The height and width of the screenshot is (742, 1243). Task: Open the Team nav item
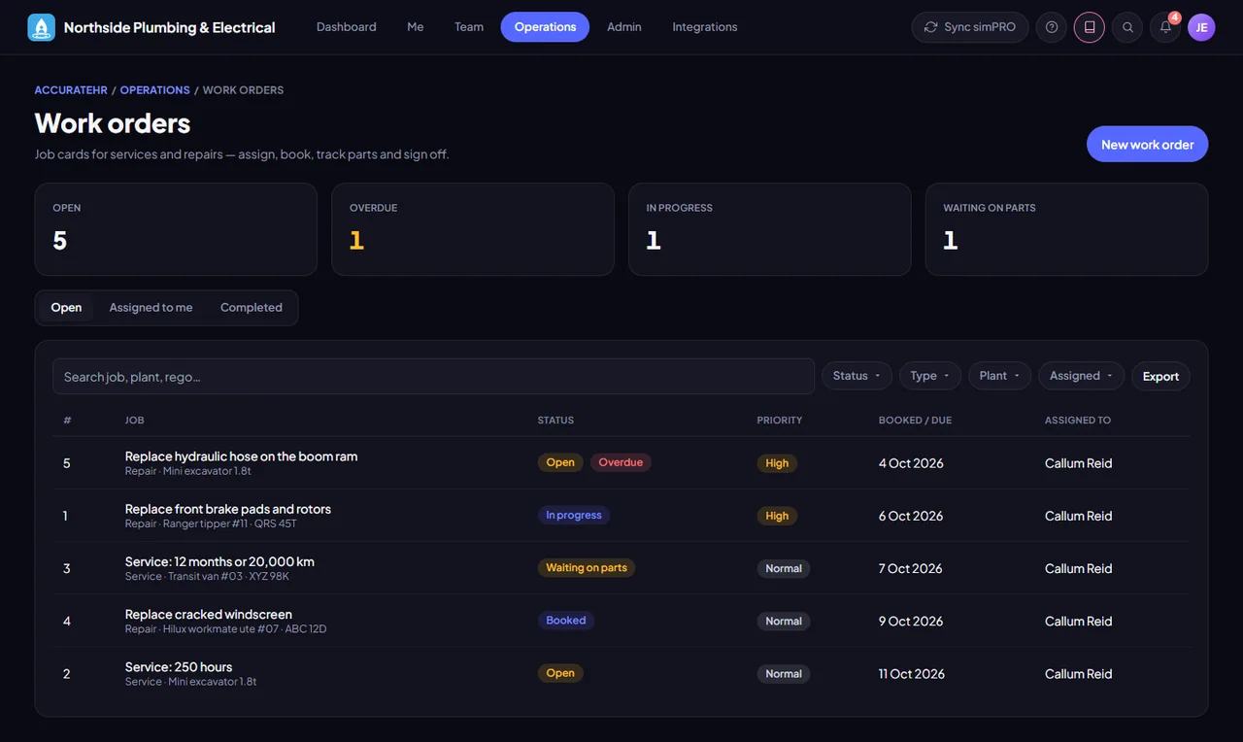[469, 27]
